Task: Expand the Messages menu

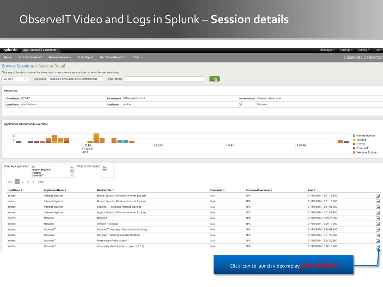Action: click(327, 50)
